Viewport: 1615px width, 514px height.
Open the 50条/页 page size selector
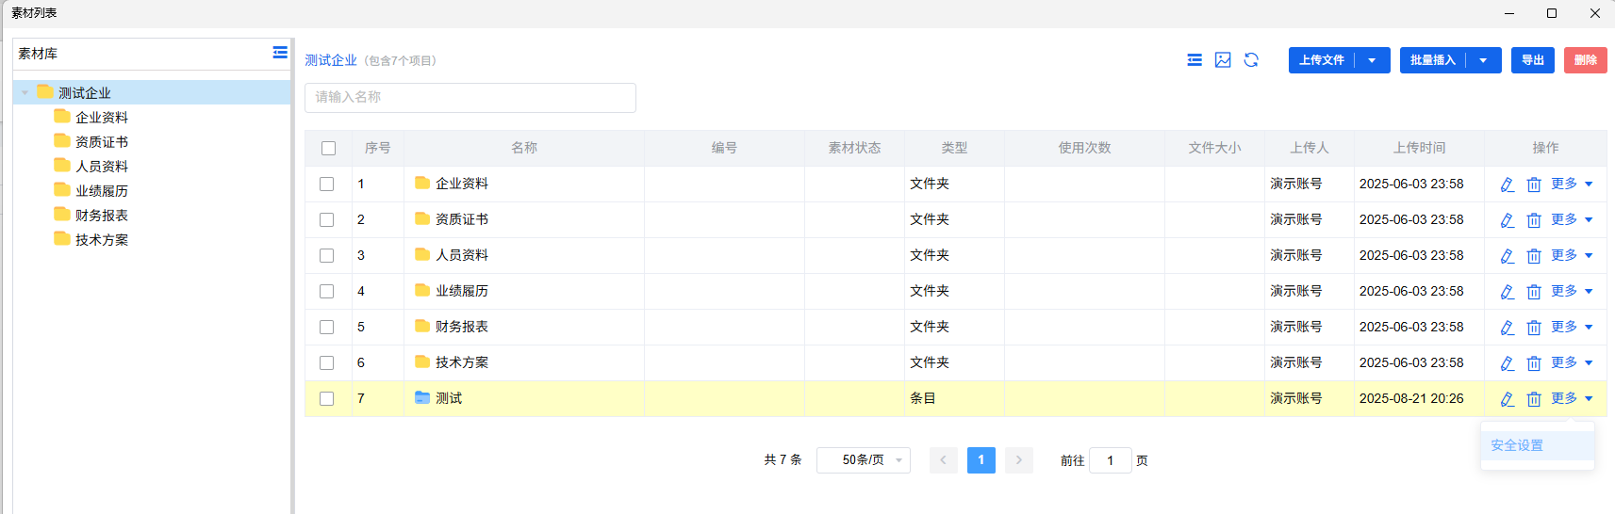click(863, 460)
